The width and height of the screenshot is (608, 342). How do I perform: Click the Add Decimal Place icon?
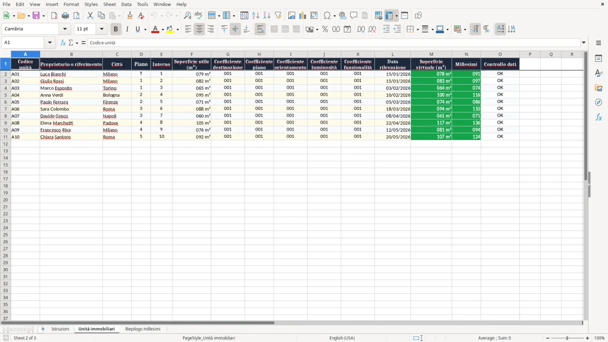tap(361, 29)
